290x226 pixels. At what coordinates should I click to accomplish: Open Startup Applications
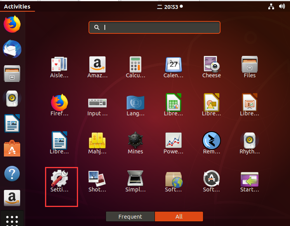coord(250,181)
